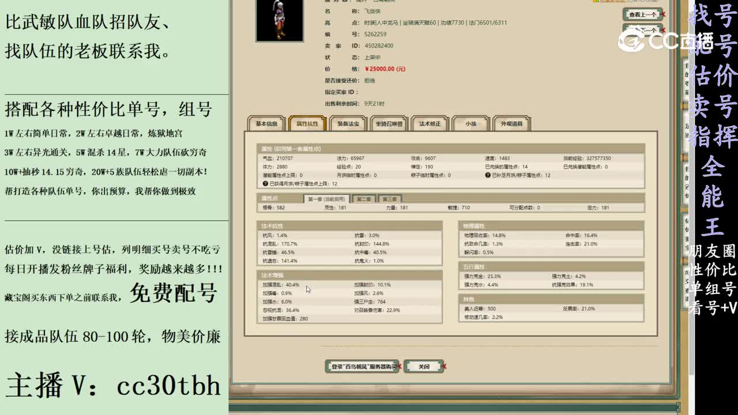
Task: Click the 抗强克效果: 19.1% entry
Action: (573, 285)
